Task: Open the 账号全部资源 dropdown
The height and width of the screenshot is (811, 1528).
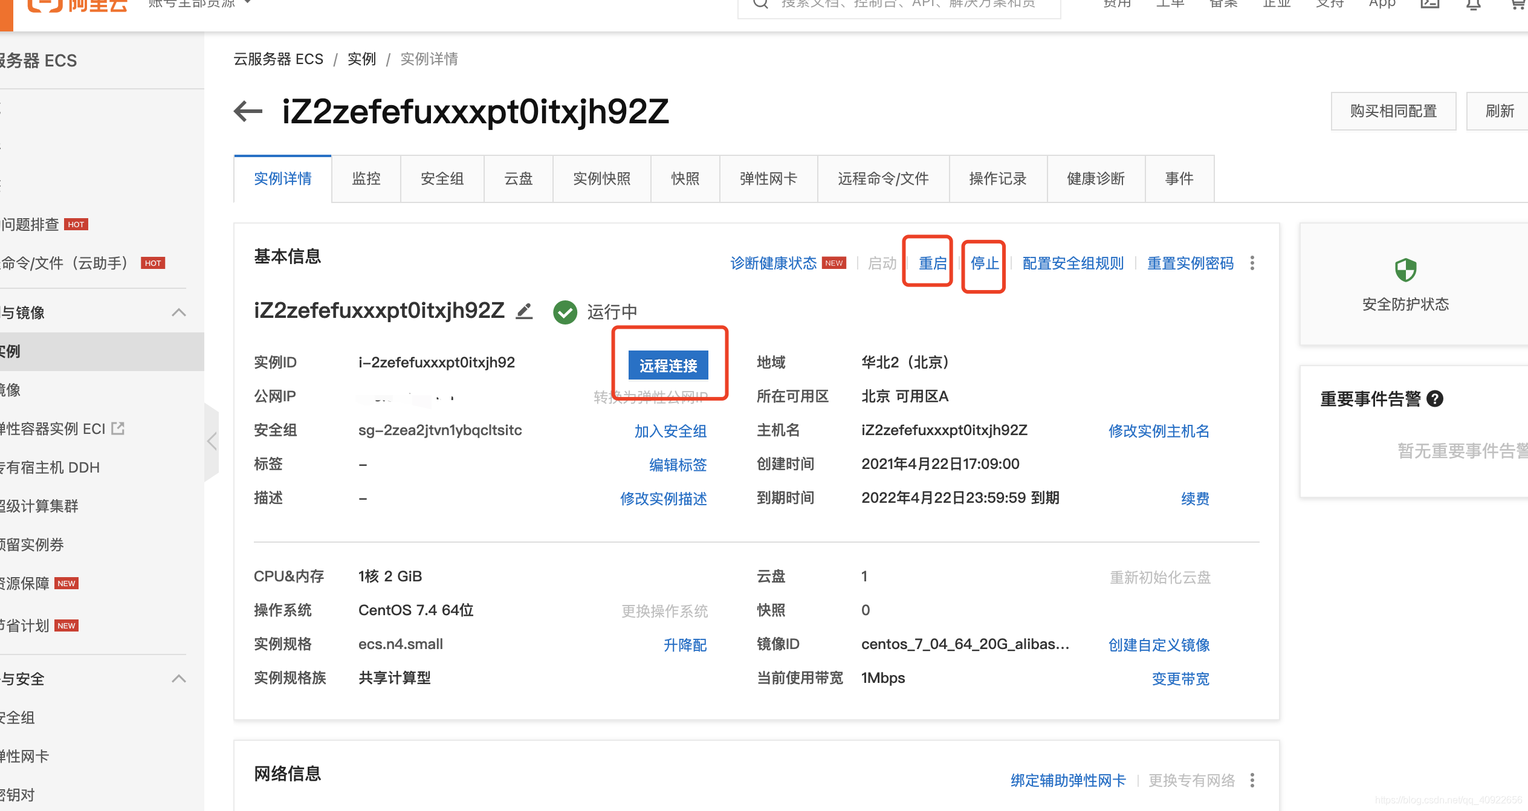Action: (199, 4)
